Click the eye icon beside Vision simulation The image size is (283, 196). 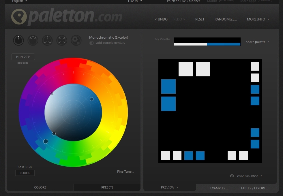[x=232, y=176]
